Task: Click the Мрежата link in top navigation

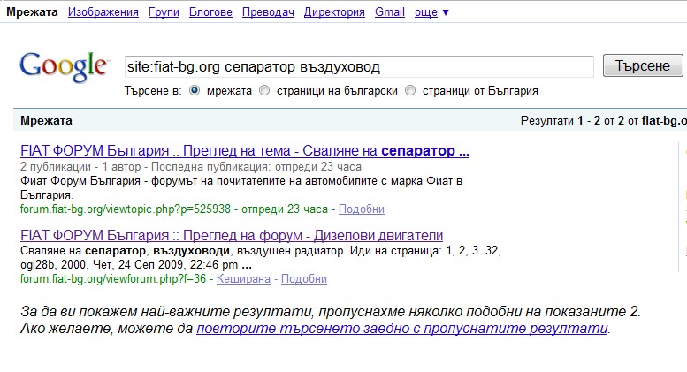Action: tap(32, 12)
